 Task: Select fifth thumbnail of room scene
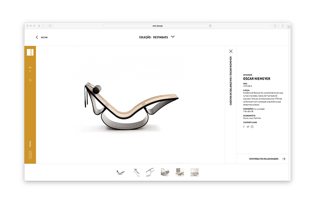point(180,172)
